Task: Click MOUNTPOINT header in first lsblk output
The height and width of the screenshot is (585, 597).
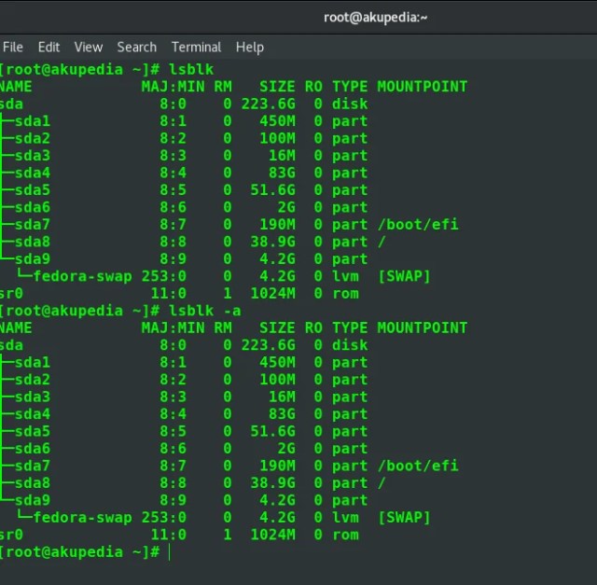Action: 422,87
